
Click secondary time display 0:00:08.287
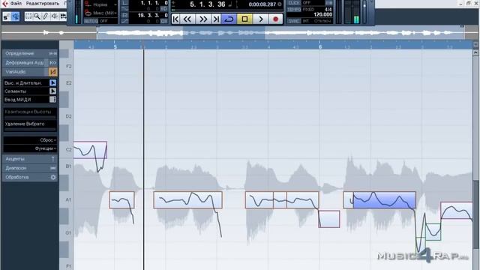[x=262, y=4]
